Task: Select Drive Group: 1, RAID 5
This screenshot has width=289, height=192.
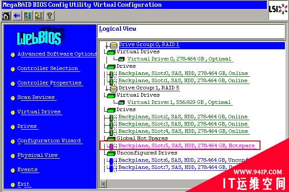Action: coord(149,88)
